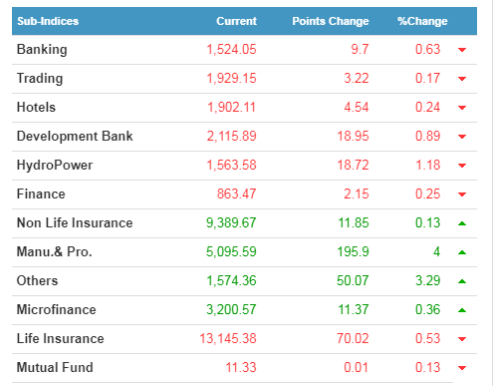This screenshot has height=386, width=493.
Task: Click the Mutual Fund down arrow icon
Action: click(x=462, y=368)
